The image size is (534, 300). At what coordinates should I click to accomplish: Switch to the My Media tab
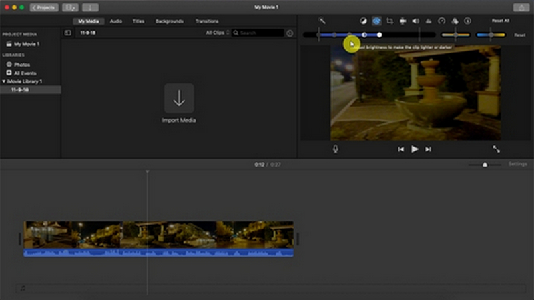tap(88, 21)
